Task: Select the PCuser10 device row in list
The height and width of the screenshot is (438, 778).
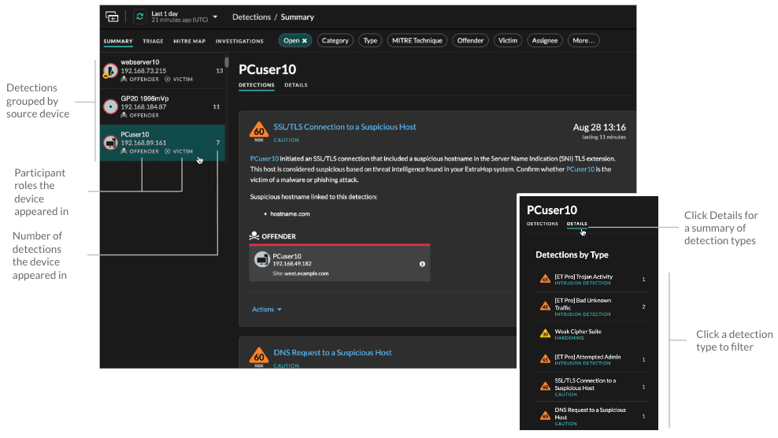Action: pyautogui.click(x=162, y=143)
